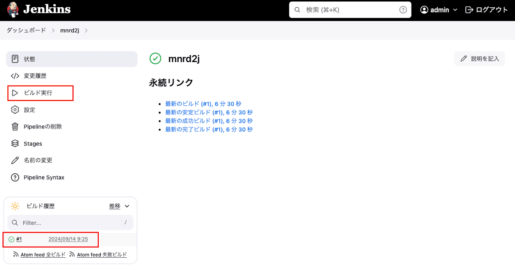Open the 推移 trend link
The image size is (515, 274).
click(x=115, y=206)
